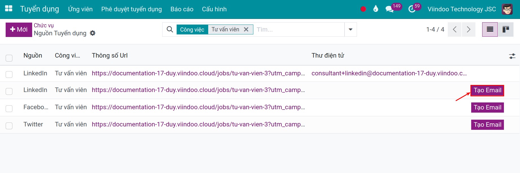Click Tạo Email in second LinkedIn row
The height and width of the screenshot is (173, 520).
coord(487,90)
